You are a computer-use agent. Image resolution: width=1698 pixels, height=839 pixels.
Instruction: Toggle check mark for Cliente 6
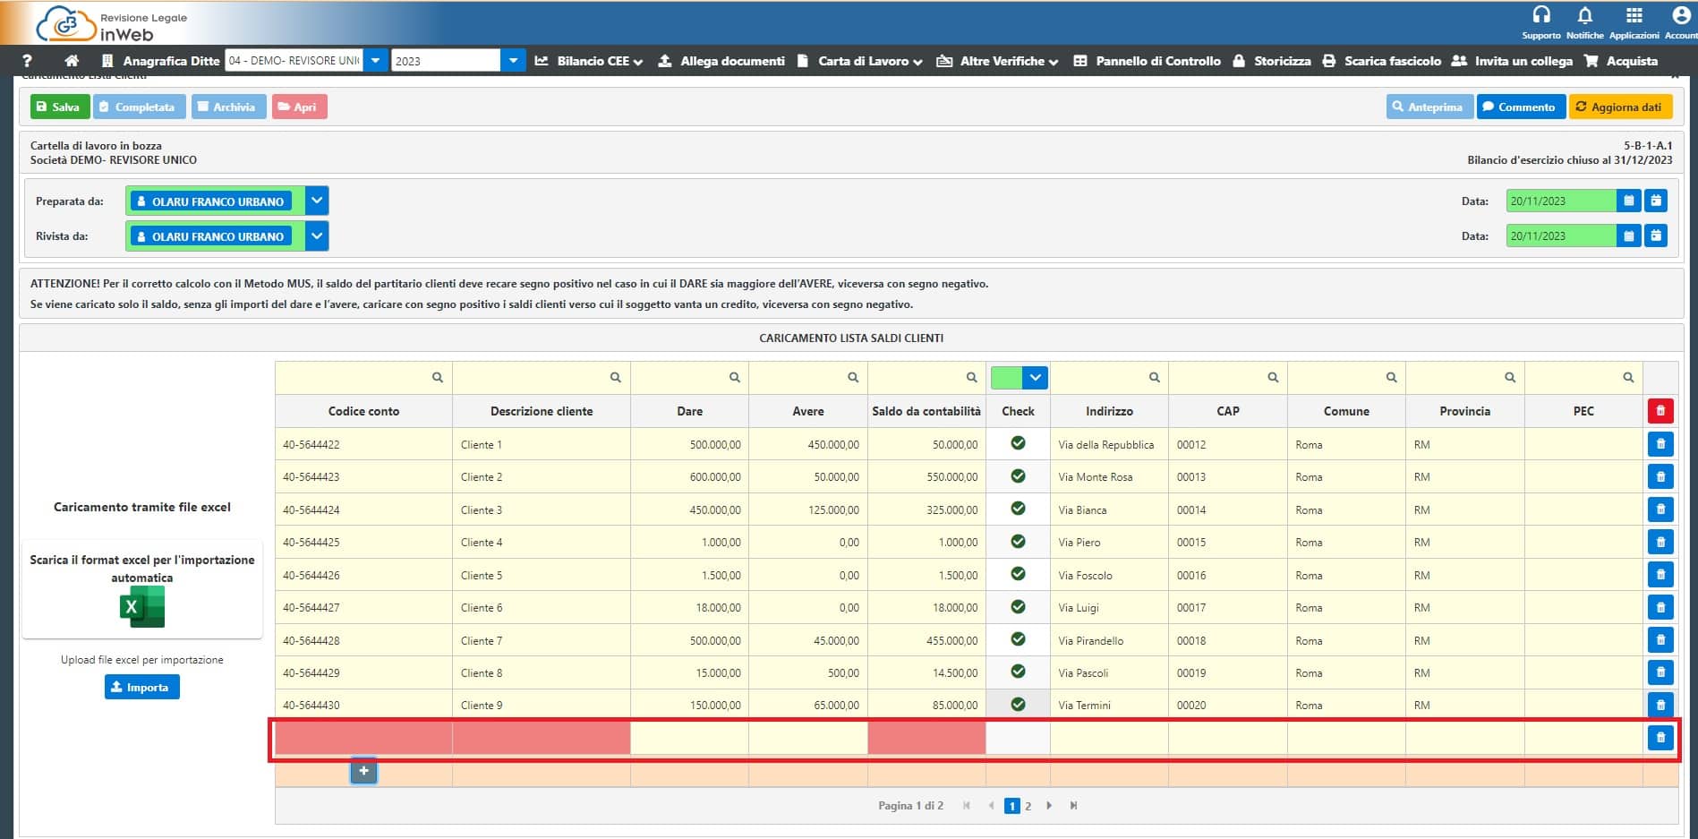coord(1018,607)
